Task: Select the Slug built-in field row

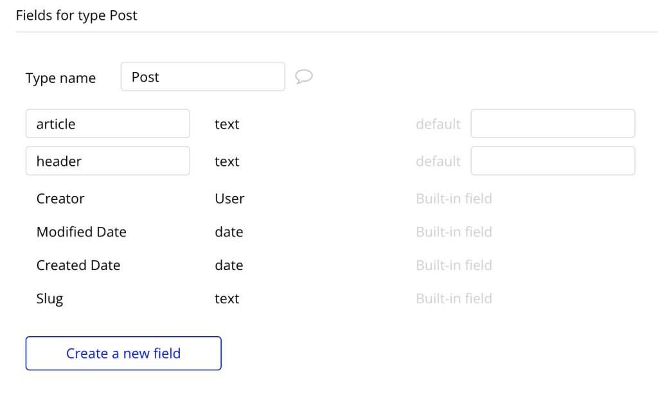Action: (49, 298)
